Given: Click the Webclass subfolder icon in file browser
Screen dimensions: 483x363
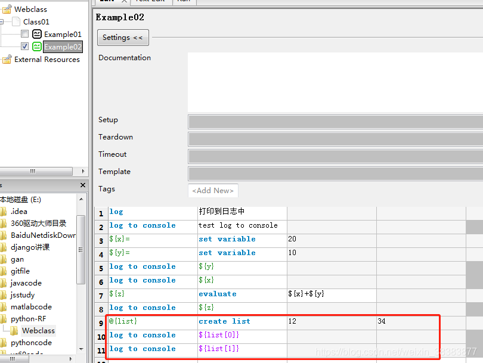Looking at the screenshot, I should click(14, 331).
